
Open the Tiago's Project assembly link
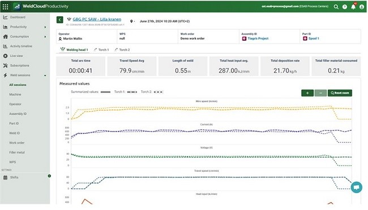pos(258,38)
